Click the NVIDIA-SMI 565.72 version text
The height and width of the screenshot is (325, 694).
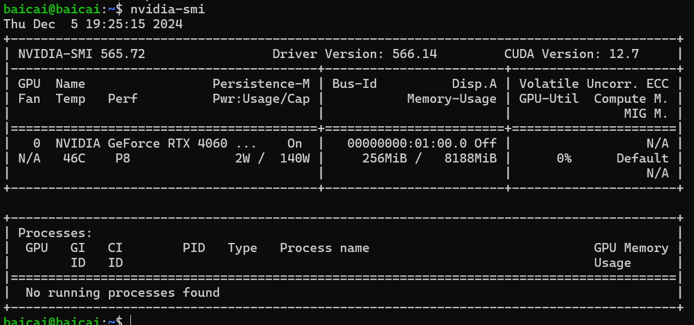pyautogui.click(x=82, y=54)
